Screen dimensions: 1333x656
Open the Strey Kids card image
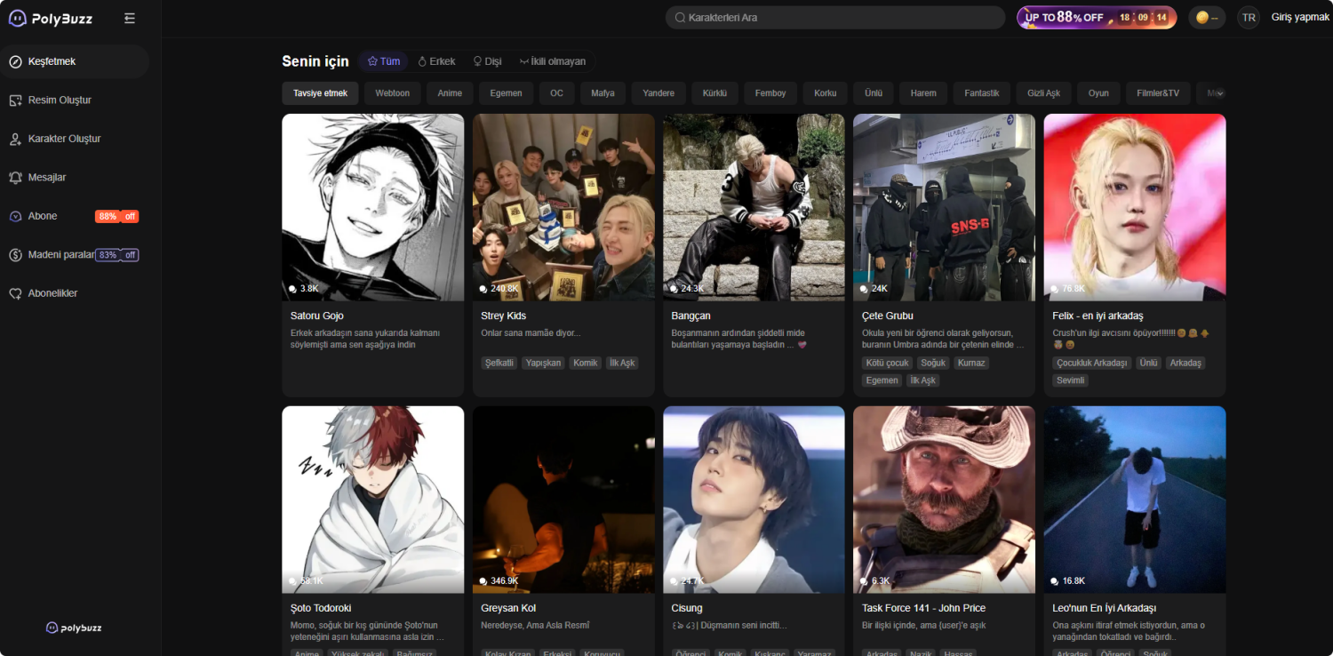tap(563, 207)
